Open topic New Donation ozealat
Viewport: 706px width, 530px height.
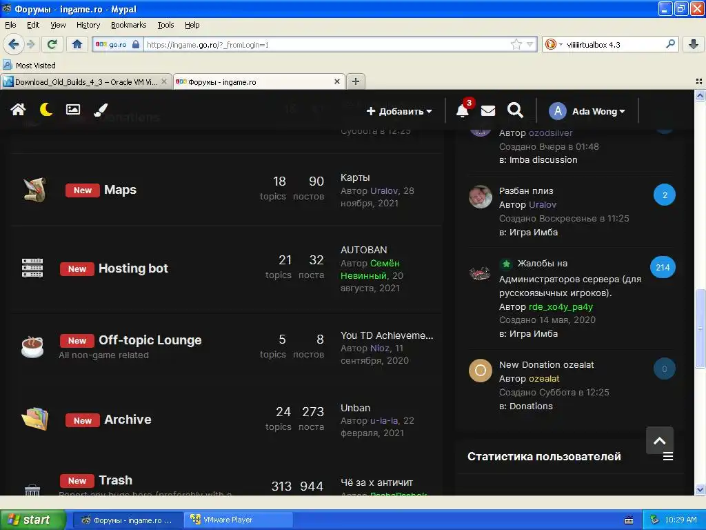coord(546,364)
